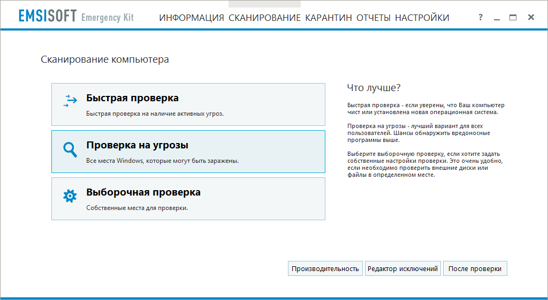548x300 pixels.
Task: Click the Emsisoft Emergency Kit logo
Action: [x=75, y=17]
